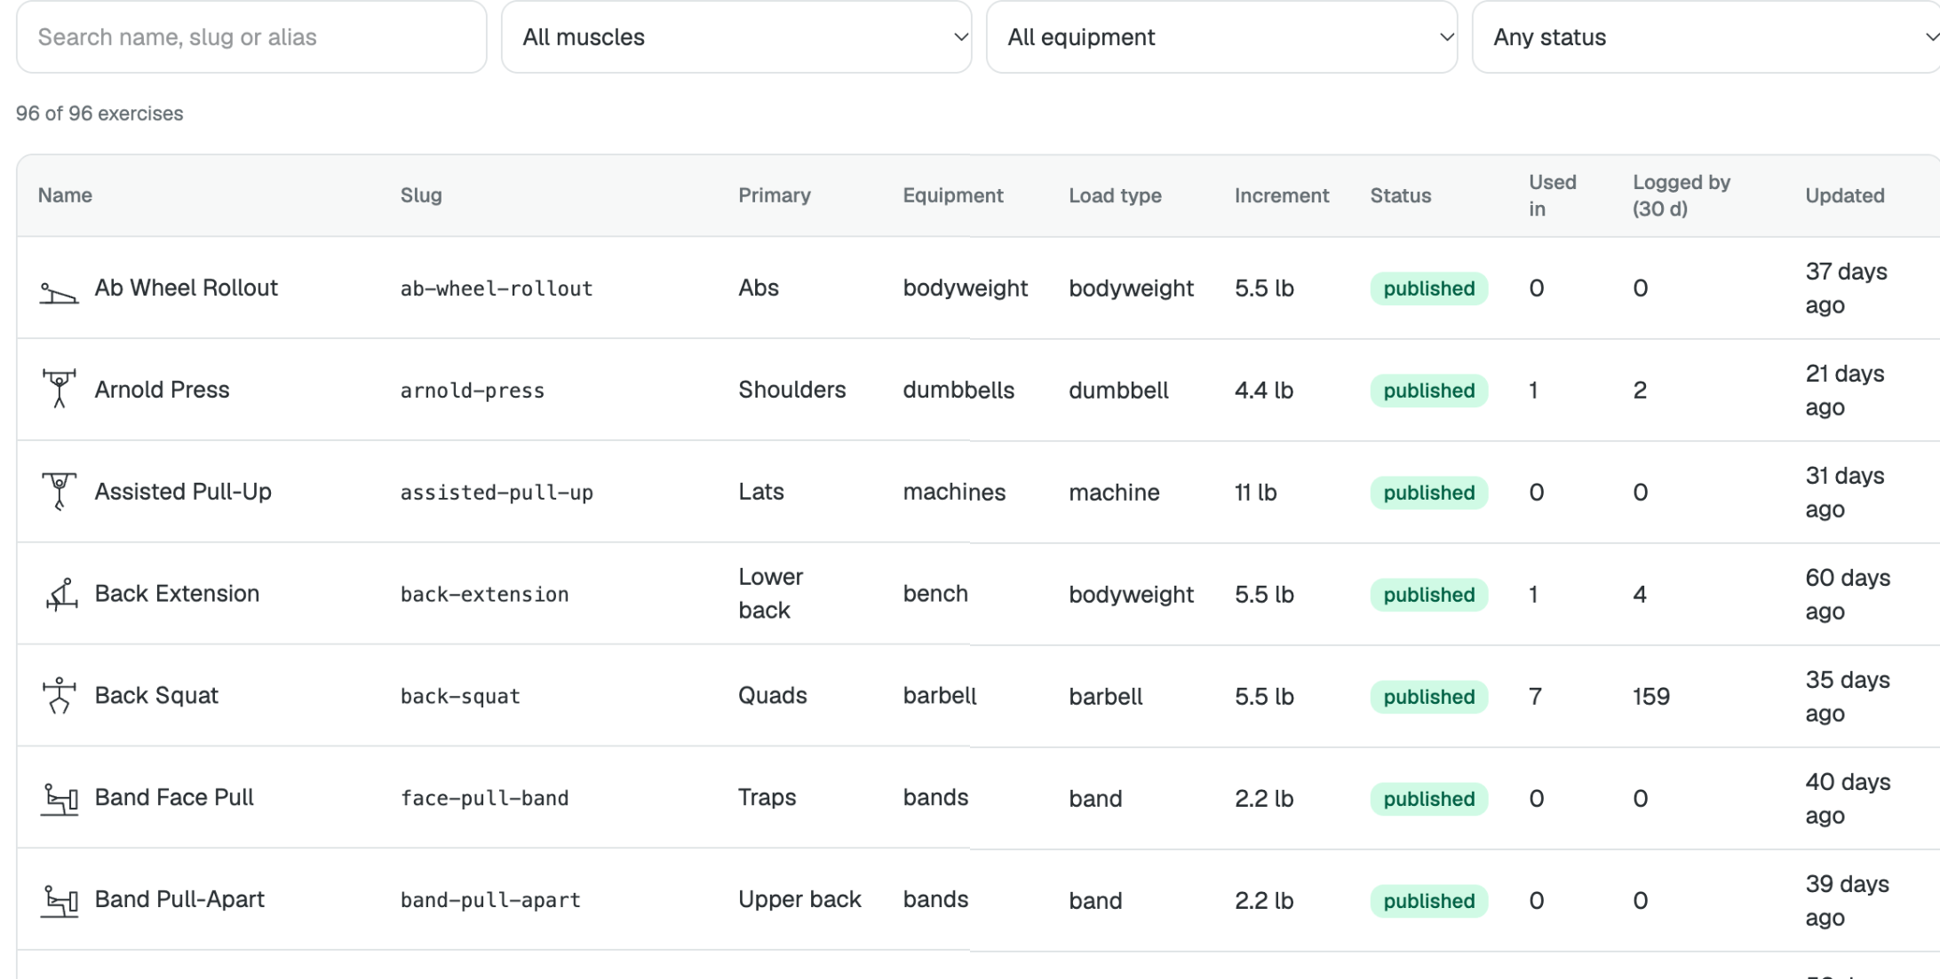Click the Updated column header
1940x979 pixels.
click(1845, 195)
